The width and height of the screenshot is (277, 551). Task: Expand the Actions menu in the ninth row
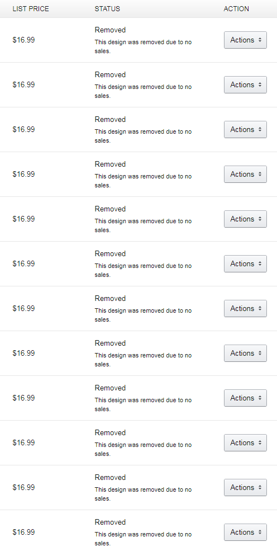pos(245,398)
